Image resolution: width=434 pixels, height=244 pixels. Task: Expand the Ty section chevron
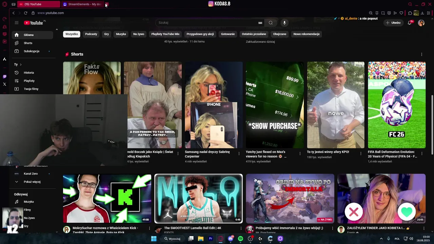(20, 64)
